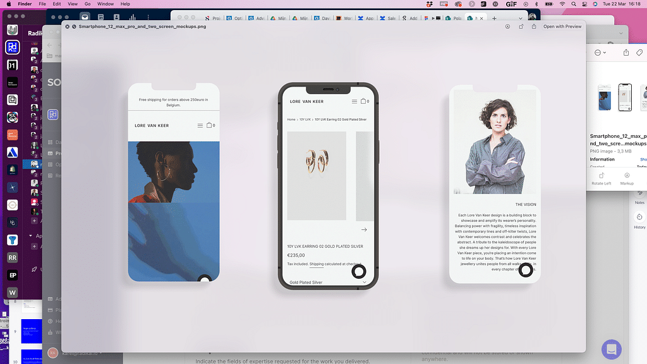Click Markup in Finder preview pane

click(x=627, y=179)
